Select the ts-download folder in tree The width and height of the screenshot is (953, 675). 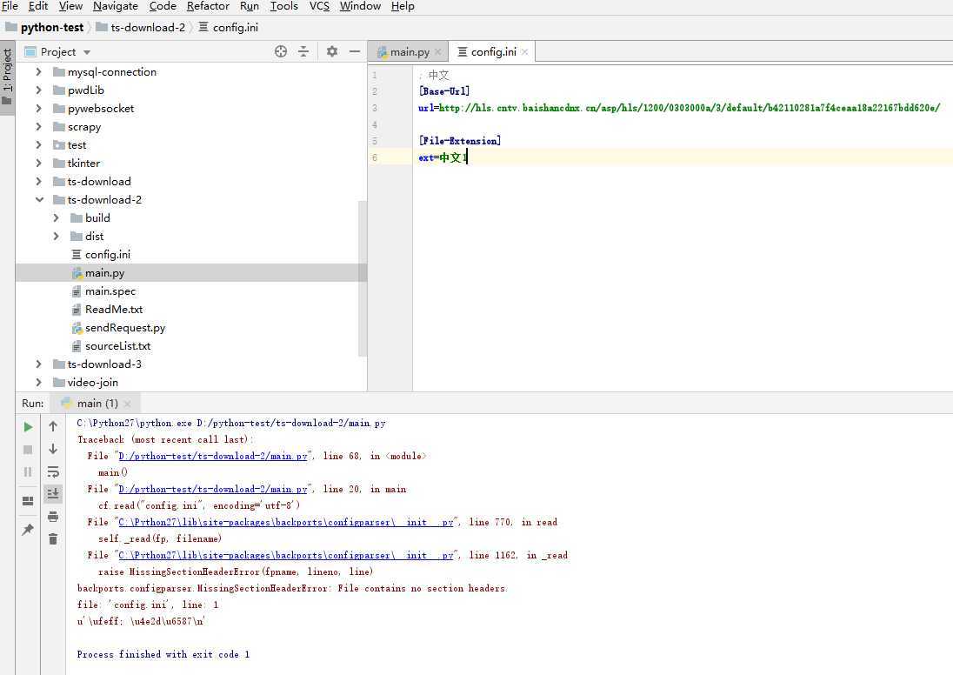pyautogui.click(x=98, y=181)
